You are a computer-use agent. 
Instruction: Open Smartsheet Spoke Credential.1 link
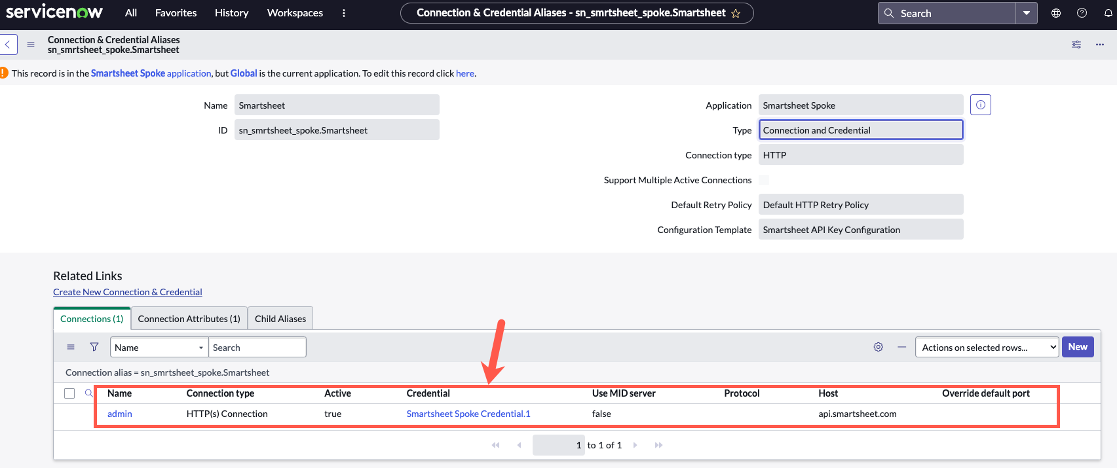click(468, 414)
